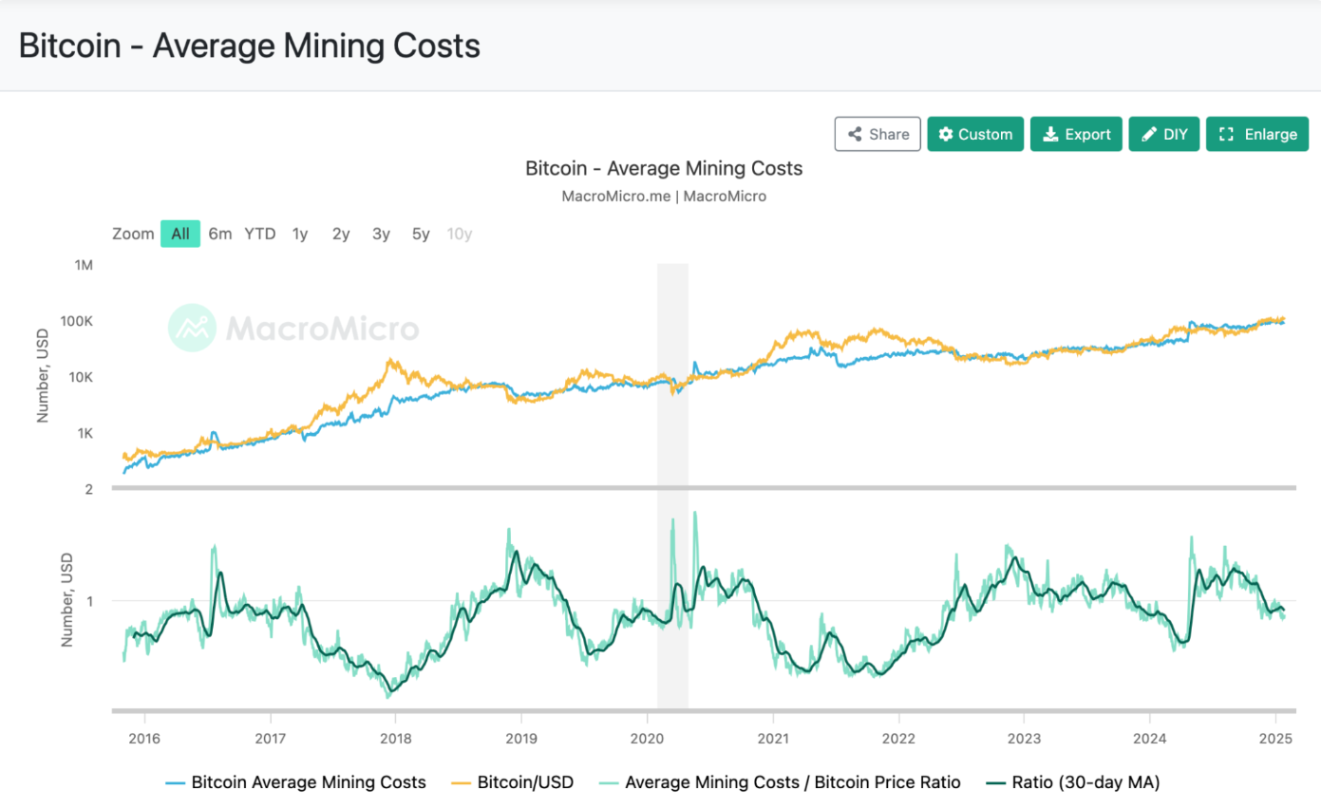The height and width of the screenshot is (809, 1321).
Task: Switch zoom range to YTD
Action: coord(260,234)
